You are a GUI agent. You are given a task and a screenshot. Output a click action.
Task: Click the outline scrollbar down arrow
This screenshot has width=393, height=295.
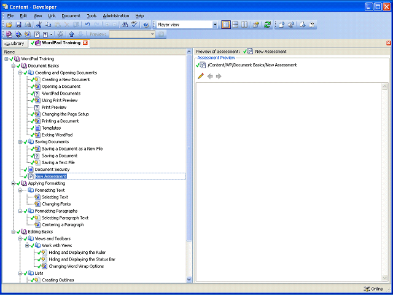point(189,279)
